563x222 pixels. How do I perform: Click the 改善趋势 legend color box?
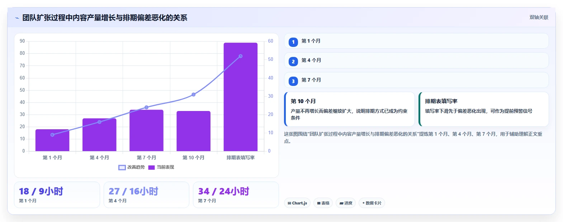[122, 167]
